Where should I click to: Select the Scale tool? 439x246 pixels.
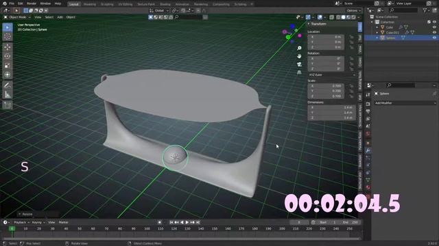pyautogui.click(x=8, y=66)
